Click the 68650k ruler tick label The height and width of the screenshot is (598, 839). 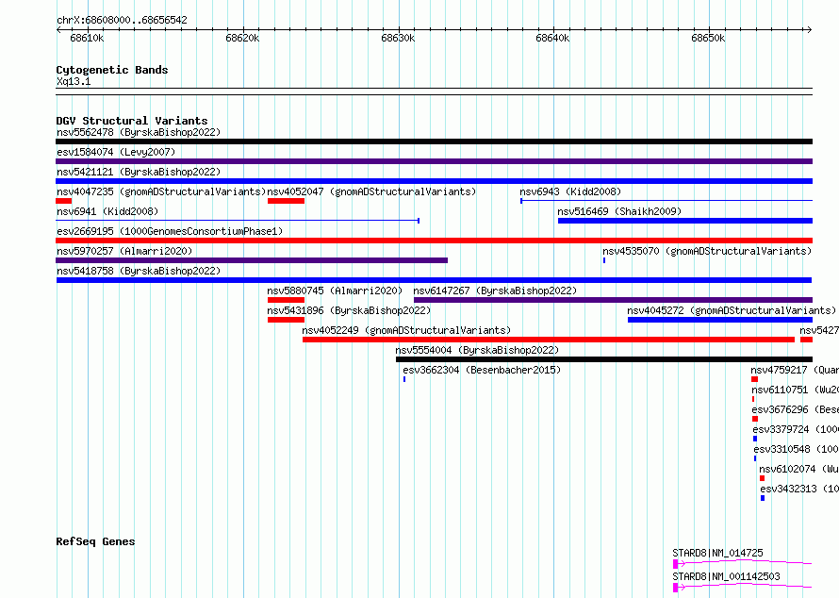click(x=708, y=38)
